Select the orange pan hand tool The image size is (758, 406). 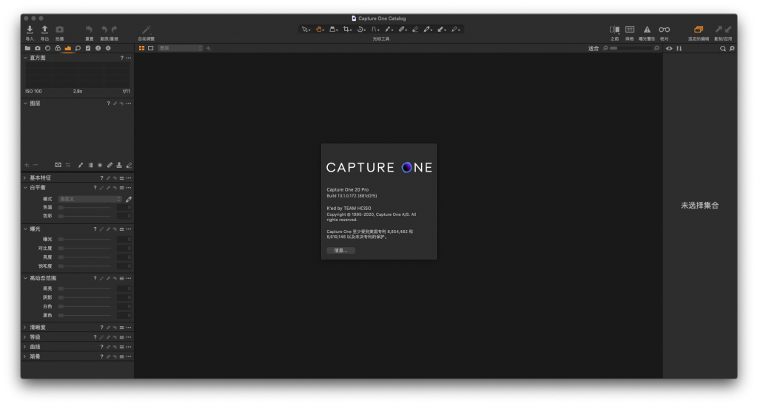coord(319,30)
